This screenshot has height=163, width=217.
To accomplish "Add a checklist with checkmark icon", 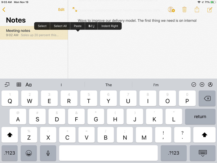I will [194, 84].
